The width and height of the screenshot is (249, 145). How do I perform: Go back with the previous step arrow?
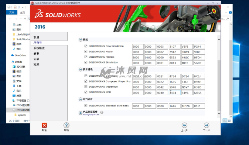pyautogui.click(x=184, y=125)
